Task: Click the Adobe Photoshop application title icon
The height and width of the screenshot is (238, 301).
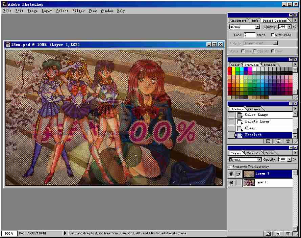Action: pos(4,4)
